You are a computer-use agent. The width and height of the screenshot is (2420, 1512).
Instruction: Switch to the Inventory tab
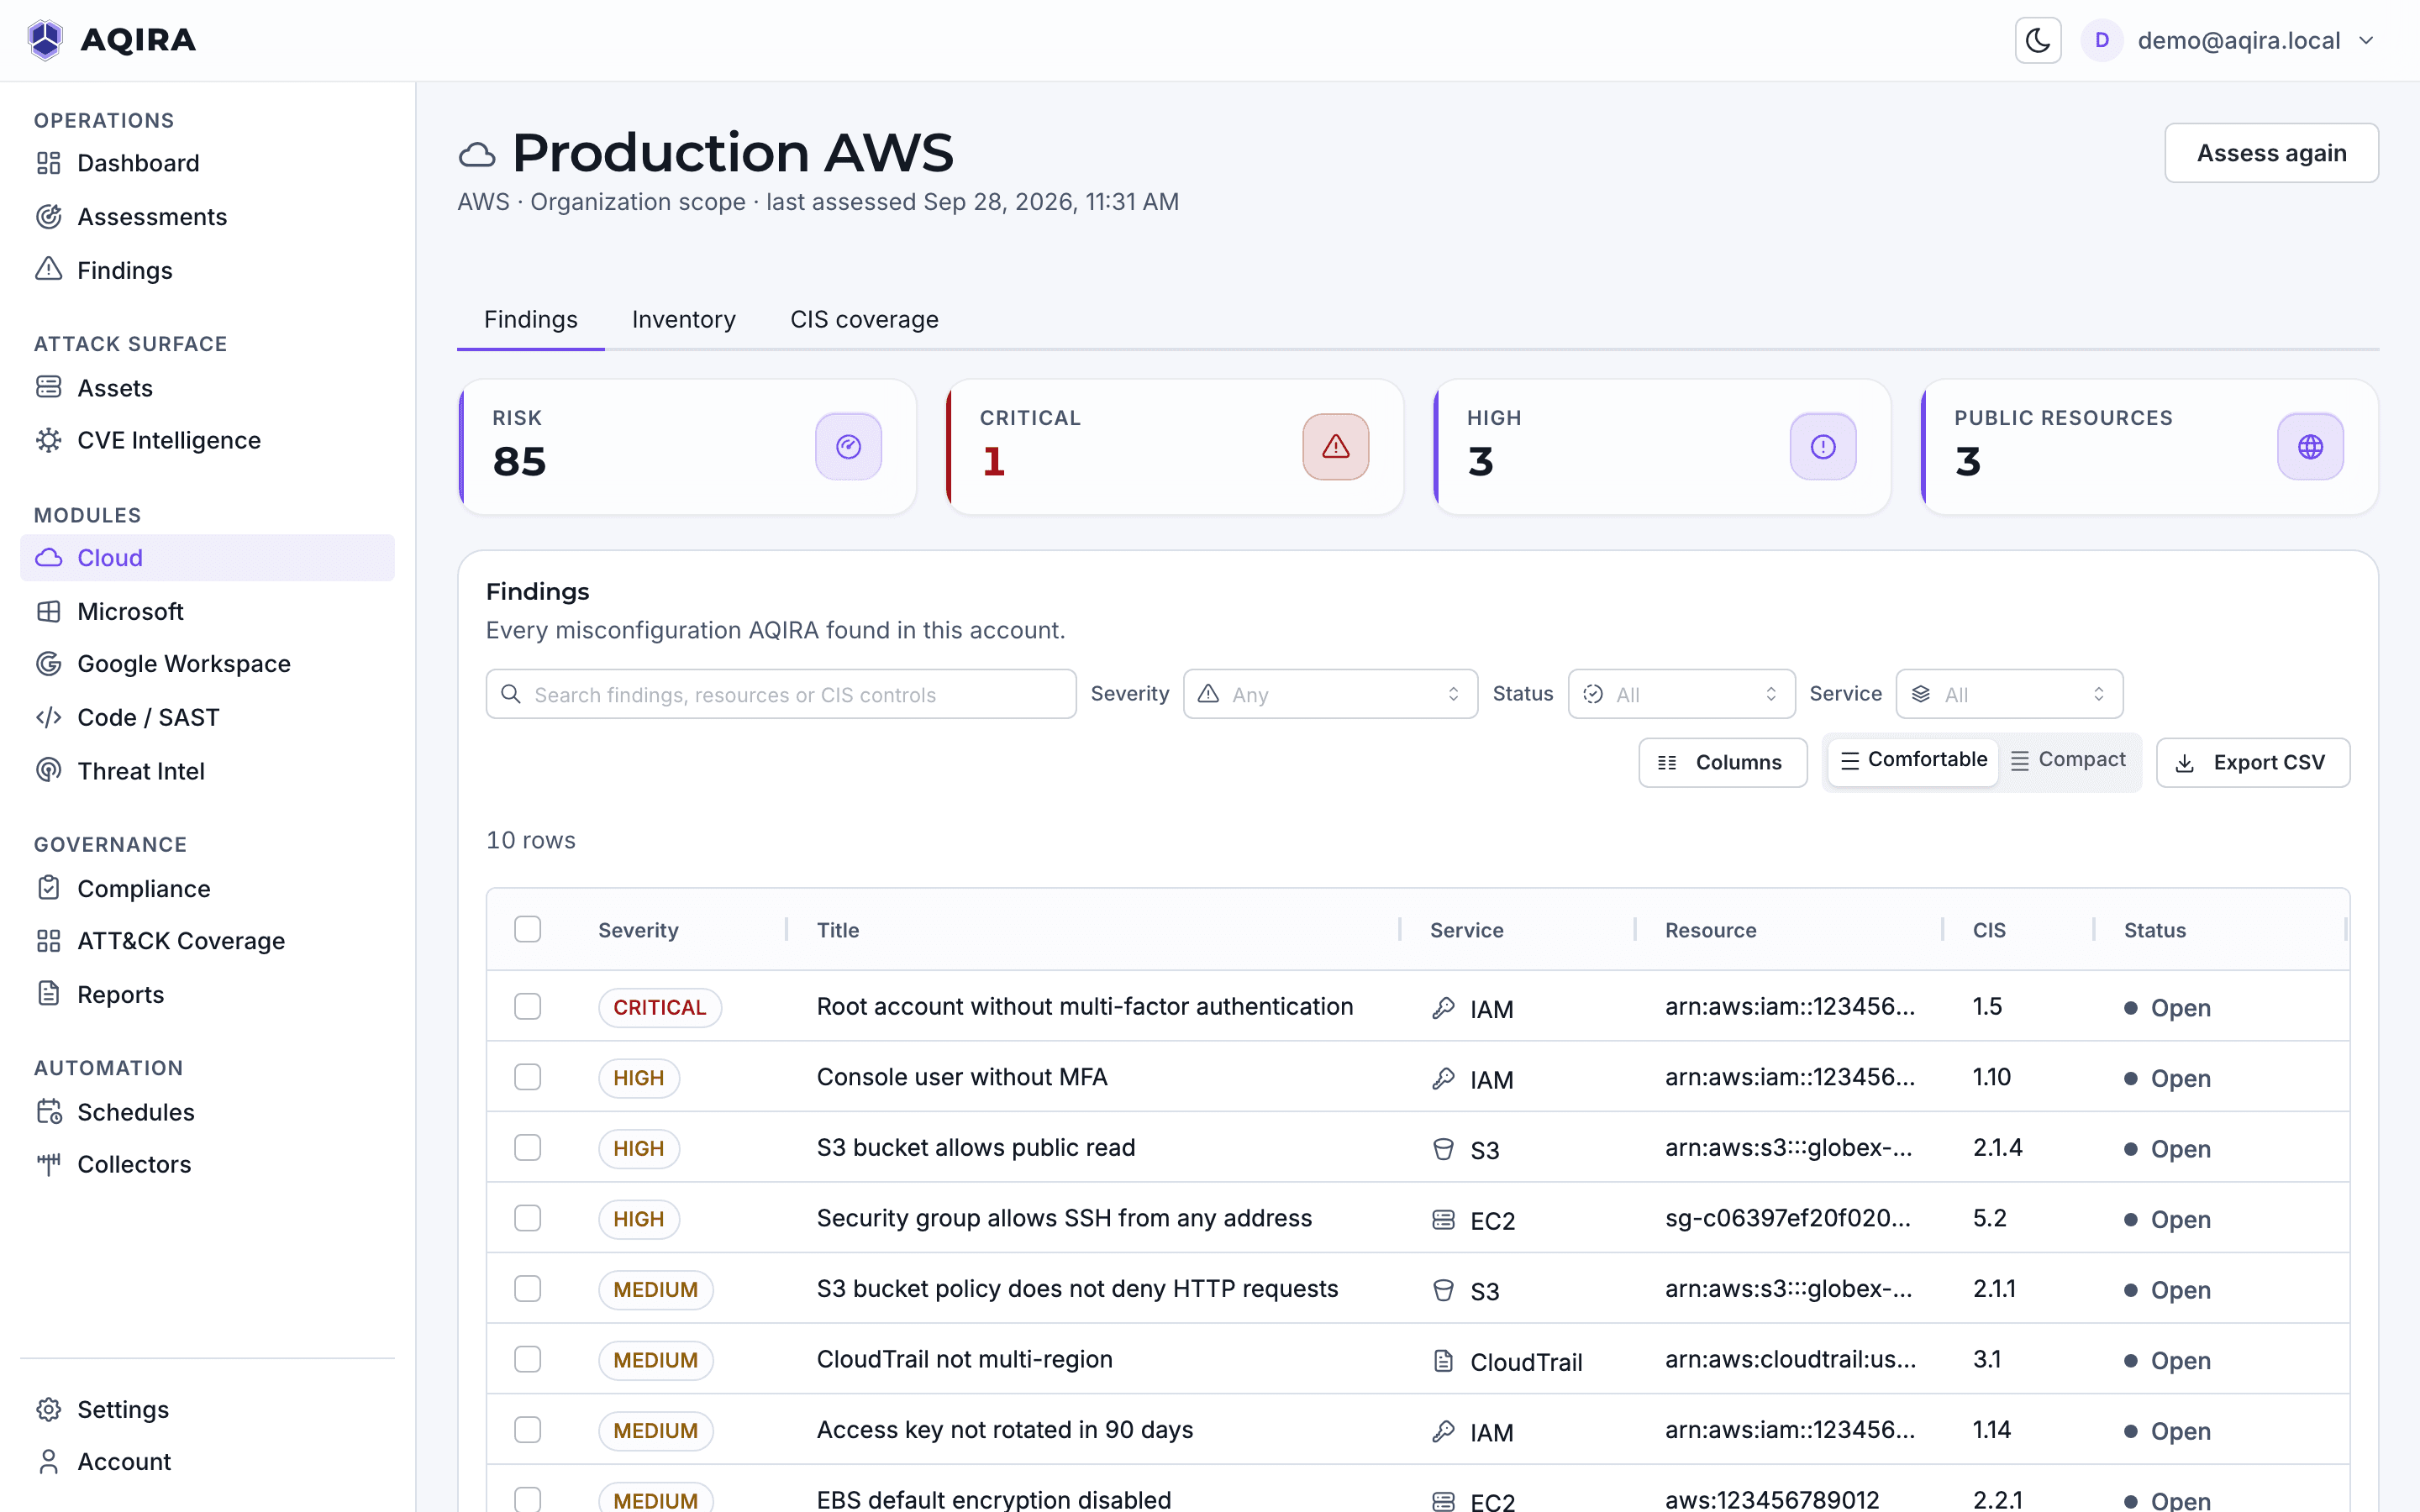[x=683, y=319]
